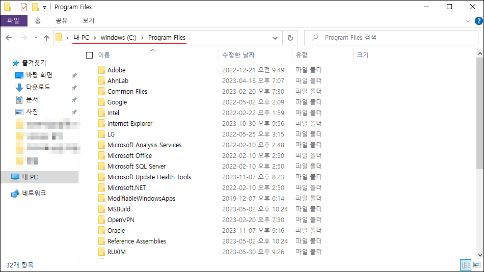Refresh the Program Files folder view
The image size is (484, 272).
point(290,38)
